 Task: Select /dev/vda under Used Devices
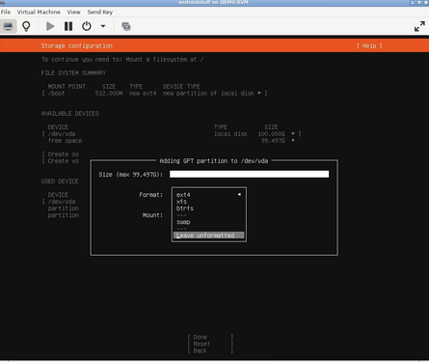62,202
